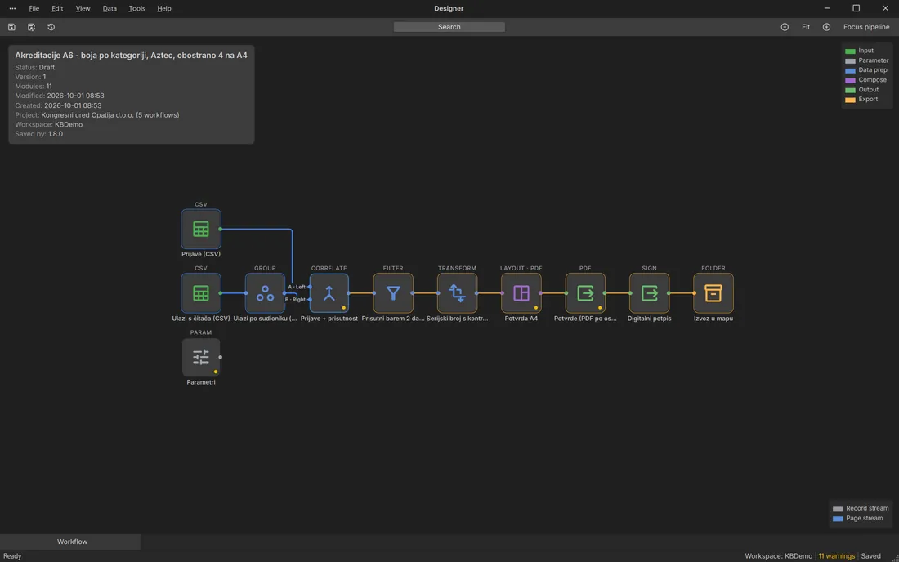This screenshot has width=899, height=562.
Task: Open the Data menu
Action: click(110, 9)
